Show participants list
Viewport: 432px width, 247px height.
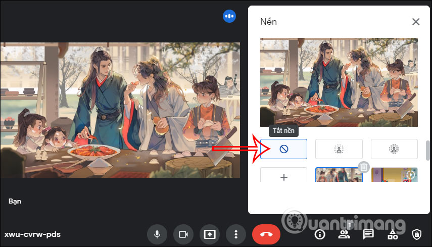[x=344, y=234]
